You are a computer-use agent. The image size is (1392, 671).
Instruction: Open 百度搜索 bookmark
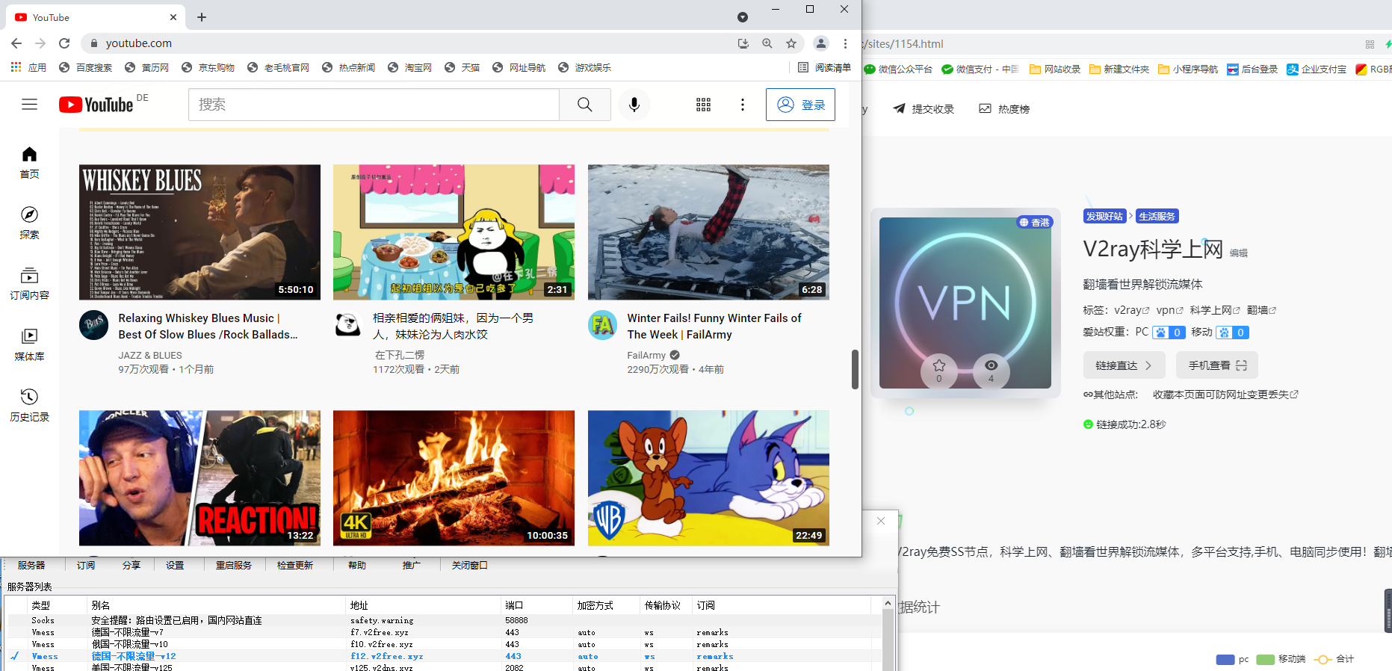86,67
